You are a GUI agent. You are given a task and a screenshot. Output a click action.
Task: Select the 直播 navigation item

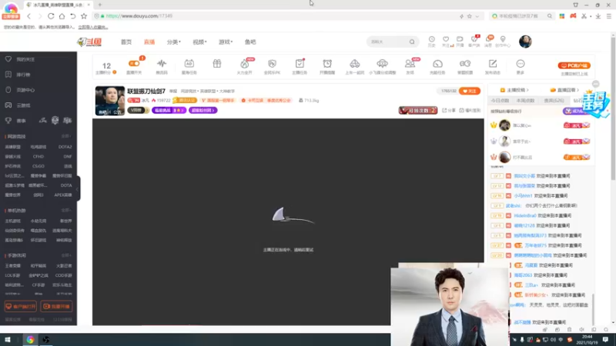click(149, 42)
